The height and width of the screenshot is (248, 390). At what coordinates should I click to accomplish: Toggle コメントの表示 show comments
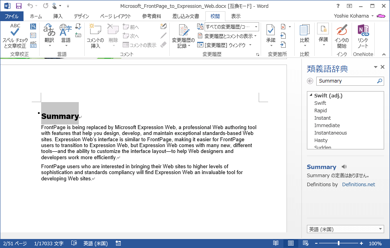[140, 45]
